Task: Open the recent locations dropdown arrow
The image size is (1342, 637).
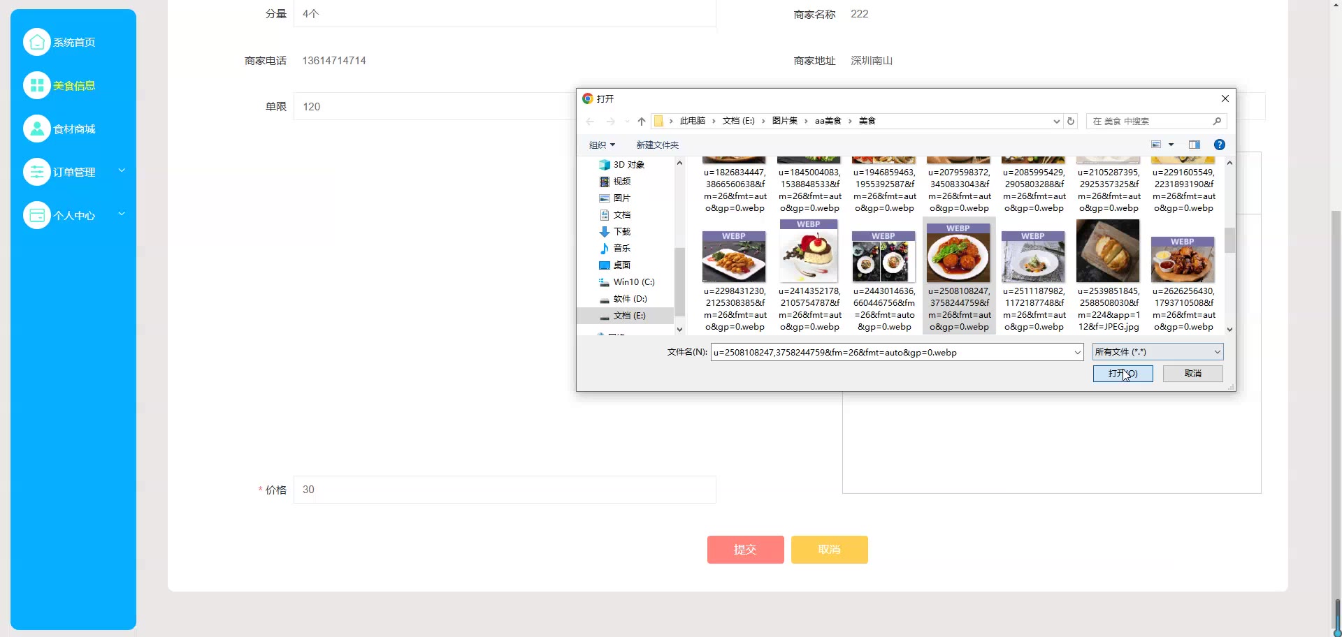Action: coord(627,122)
